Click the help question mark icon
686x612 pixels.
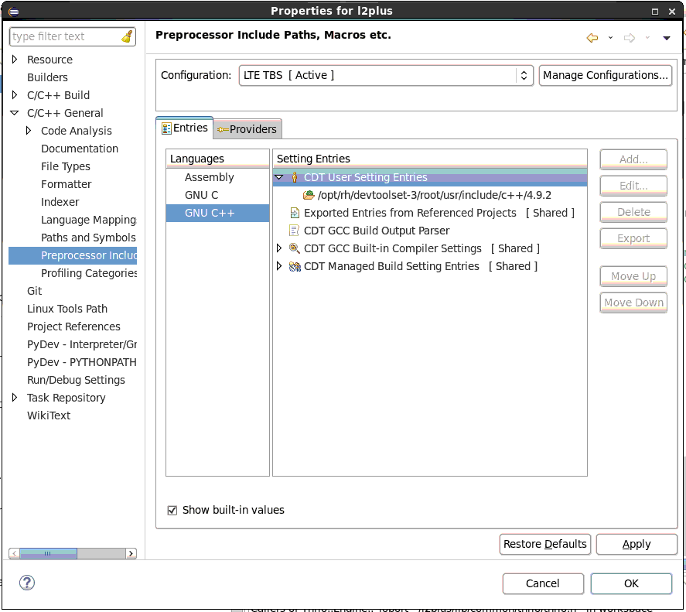pos(27,583)
